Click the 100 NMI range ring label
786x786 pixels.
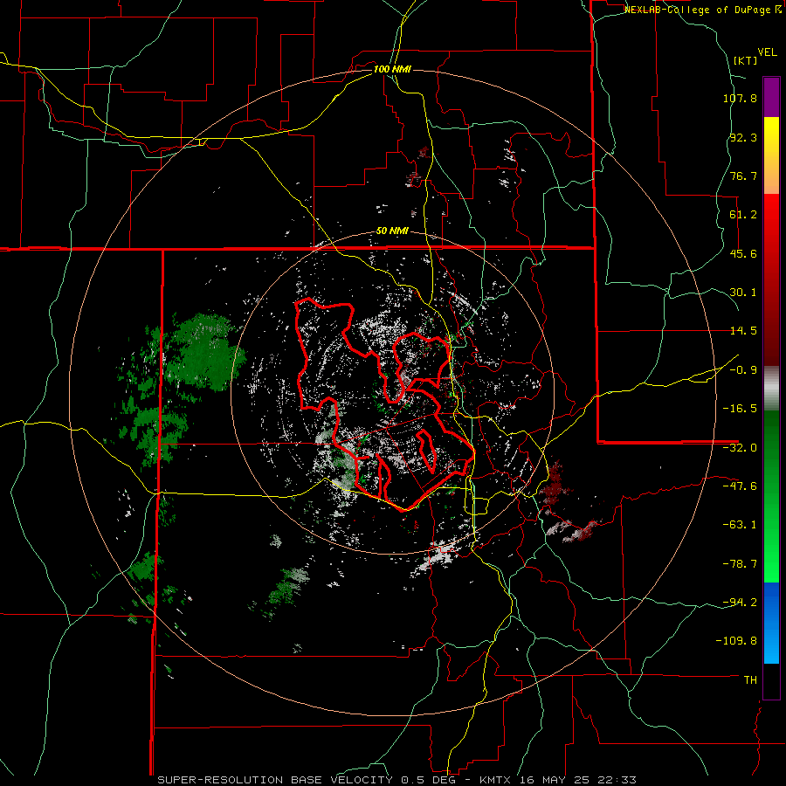tap(392, 69)
